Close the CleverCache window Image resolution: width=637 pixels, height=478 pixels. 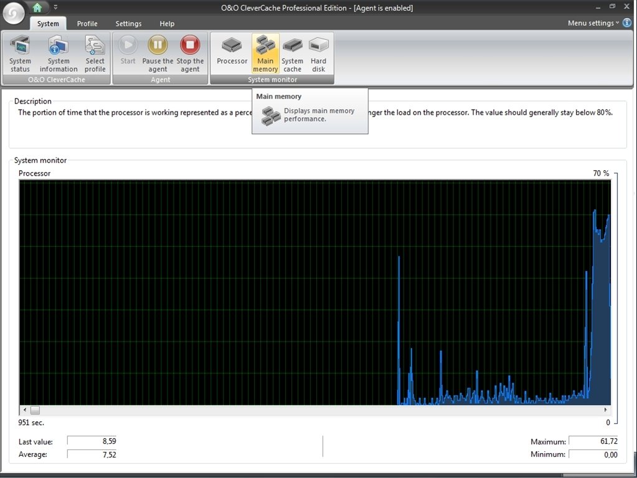coord(627,7)
